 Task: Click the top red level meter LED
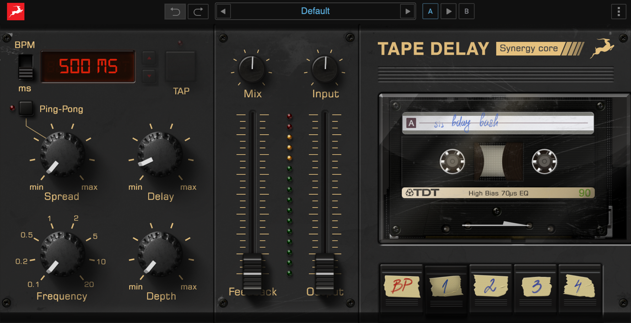click(289, 116)
